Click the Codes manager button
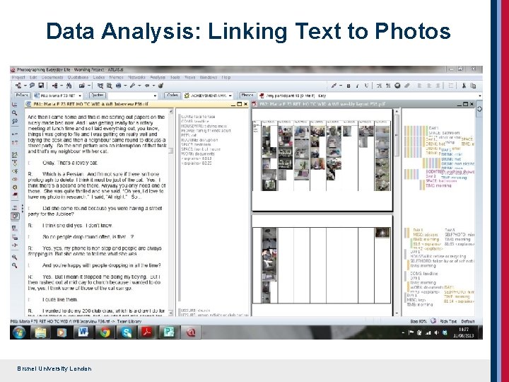509x382 pixels. click(172, 95)
